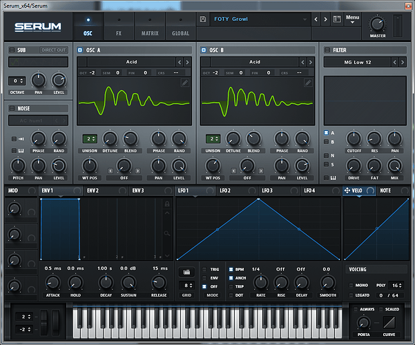The width and height of the screenshot is (415, 345).
Task: Click the envelope zoom magnifier icon
Action: [x=166, y=233]
